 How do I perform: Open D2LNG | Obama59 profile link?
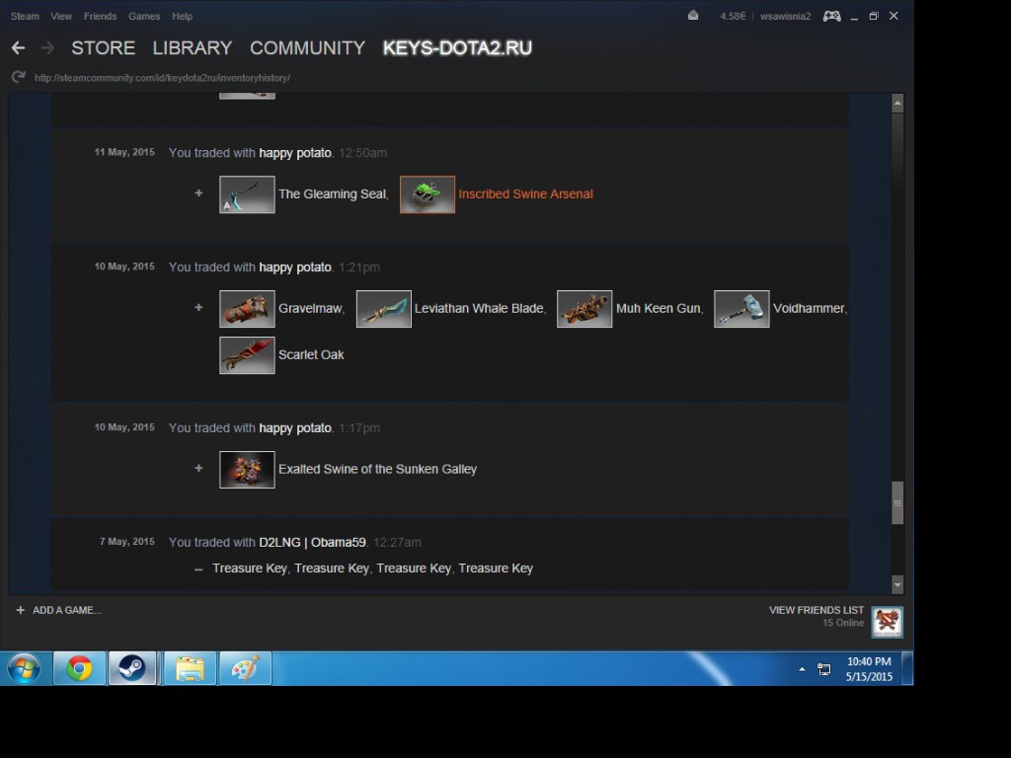(x=312, y=542)
